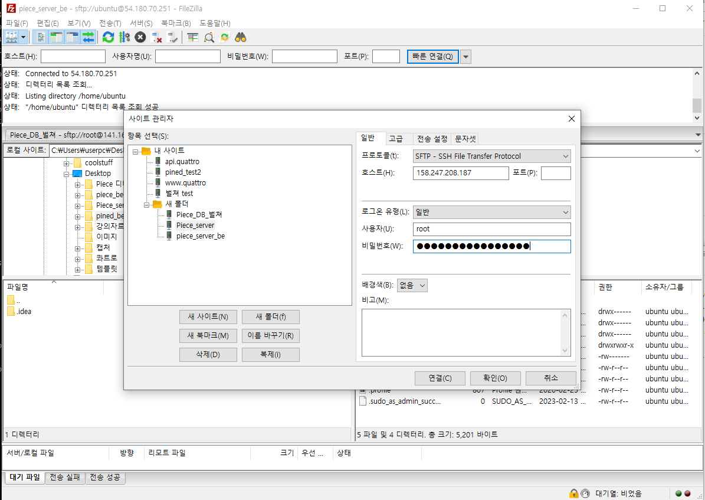Screen dimensions: 705x500
Task: Select the Piece_DB_벌쳐 site entry
Action: click(199, 215)
